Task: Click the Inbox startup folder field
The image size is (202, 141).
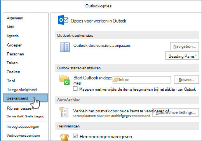Action: pyautogui.click(x=142, y=80)
